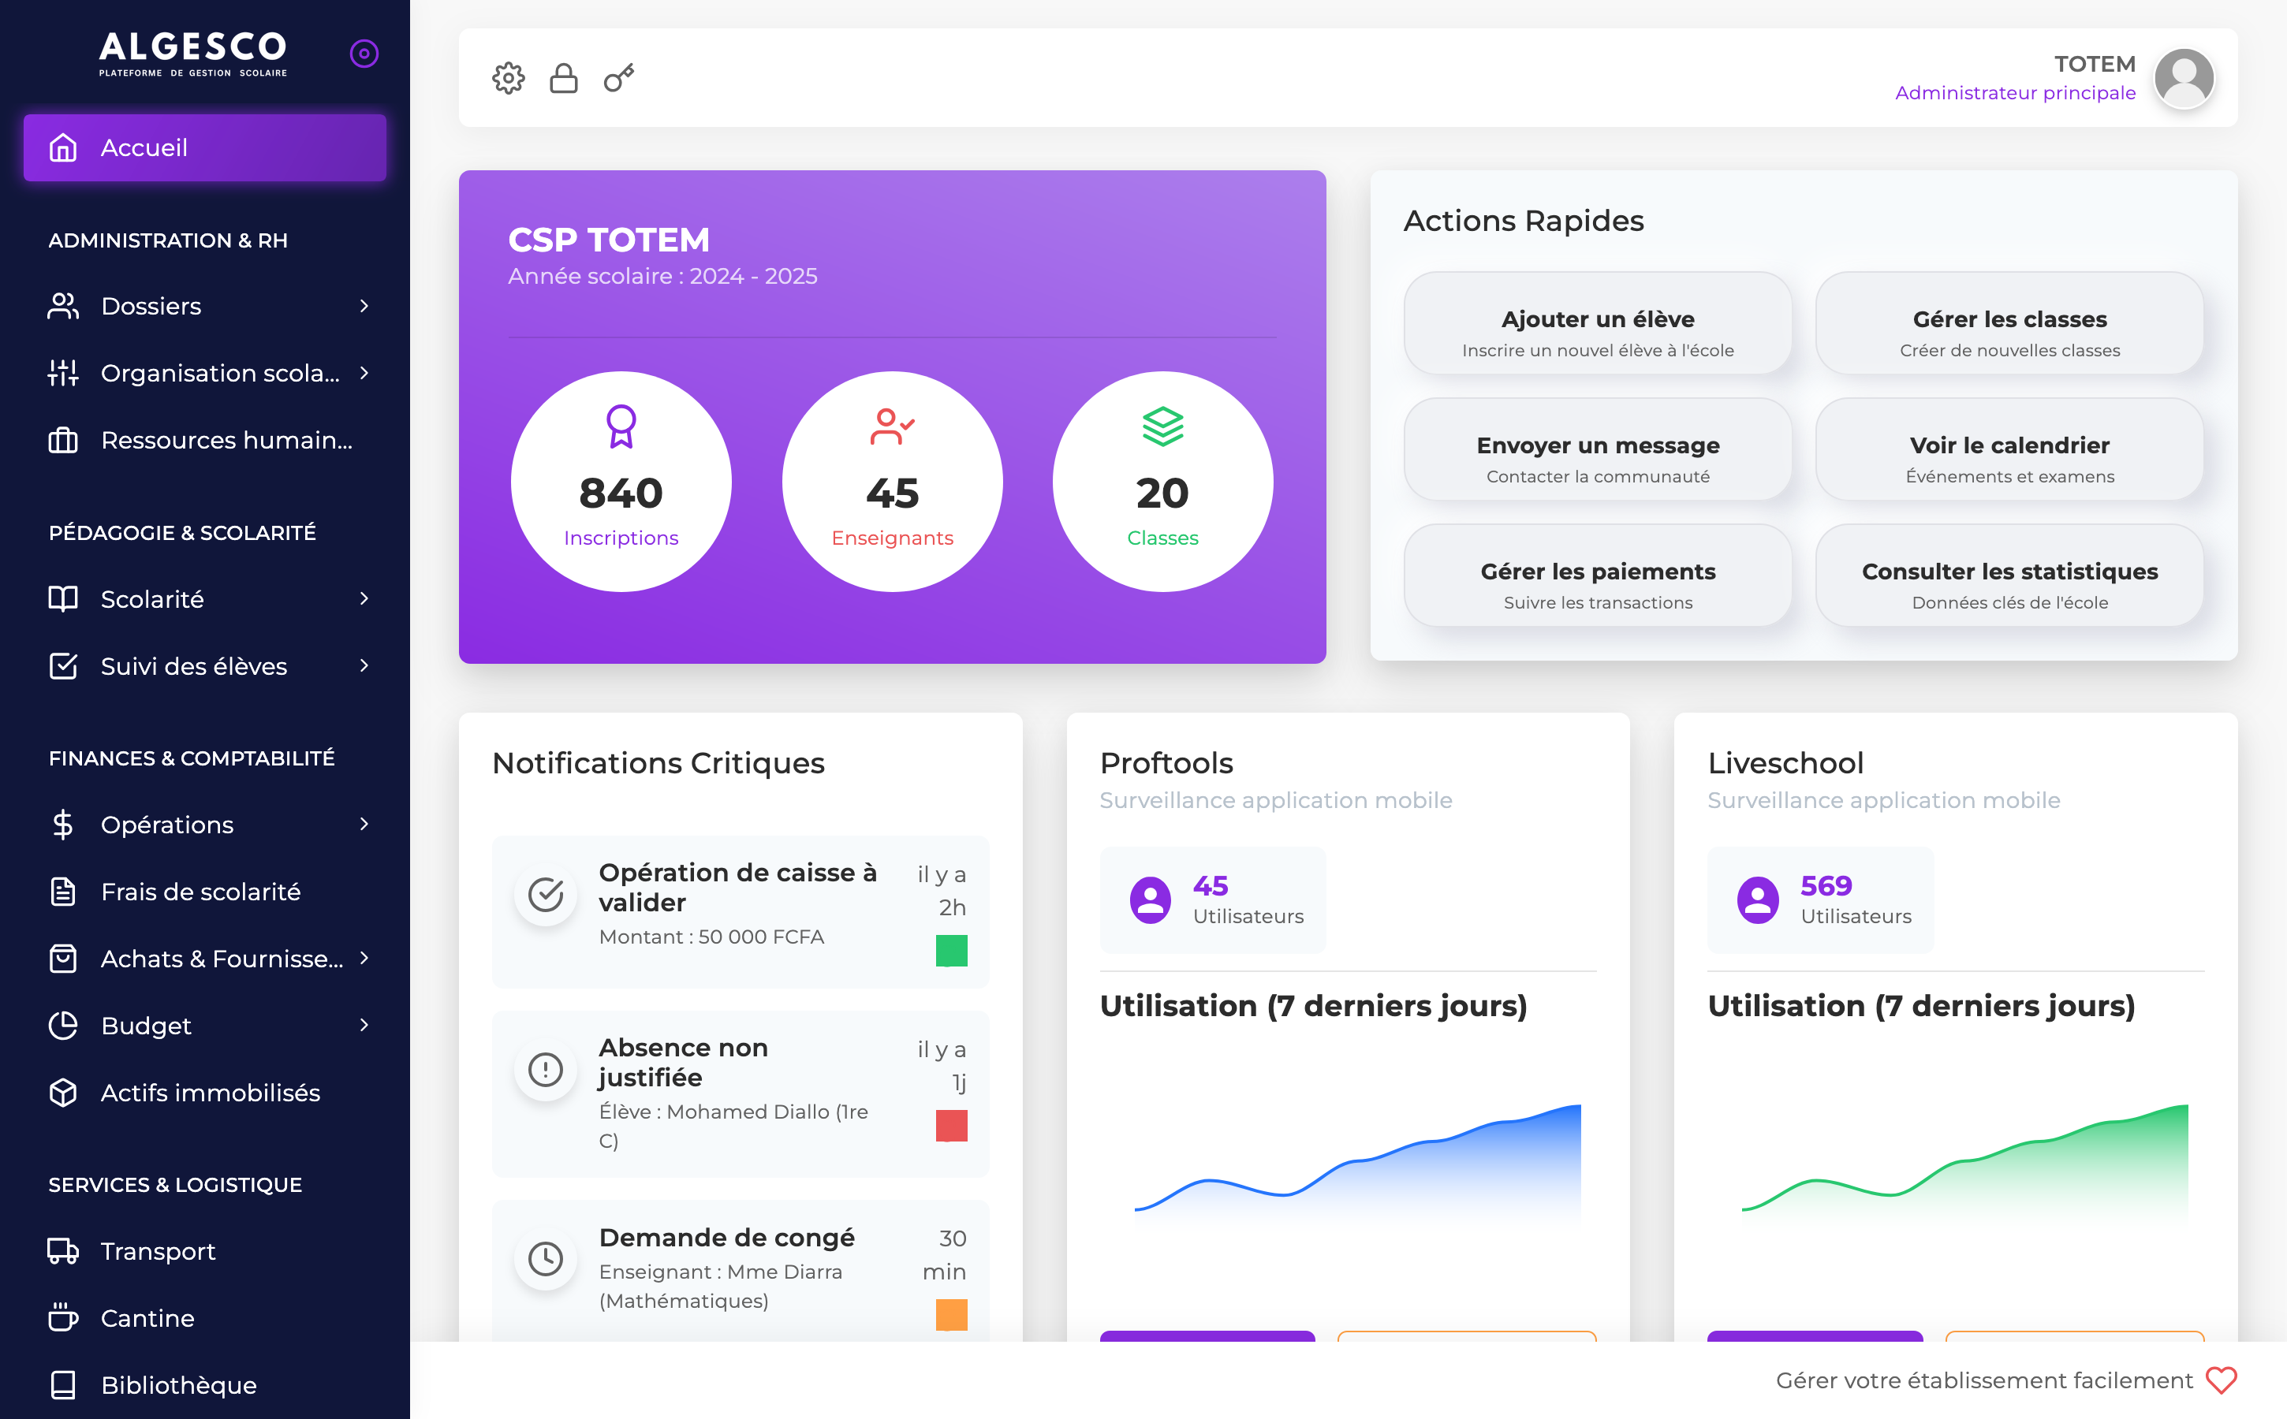Screen dimensions: 2287x1419
Task: Open Frais de scolarité via its document icon
Action: point(63,892)
